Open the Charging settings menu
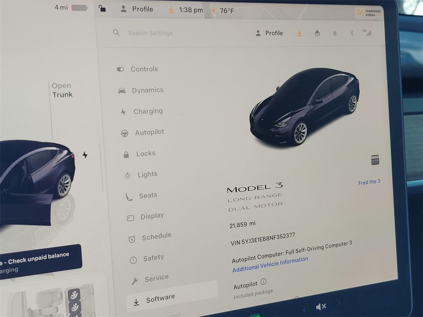Viewport: 423px width, 317px height. [142, 111]
